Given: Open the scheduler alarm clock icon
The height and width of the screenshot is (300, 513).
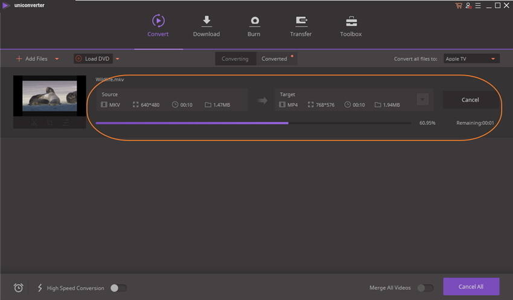Looking at the screenshot, I should [19, 287].
